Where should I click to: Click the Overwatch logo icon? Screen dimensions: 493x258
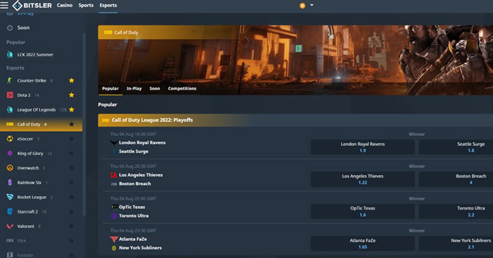[x=10, y=168]
